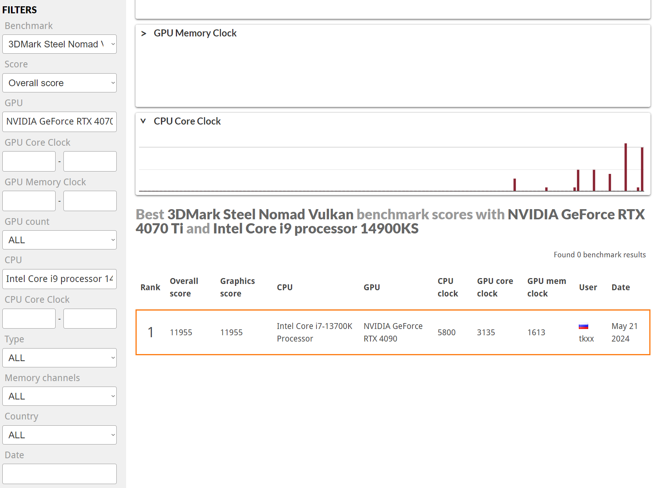Click the Rank column header
The image size is (654, 488).
150,287
